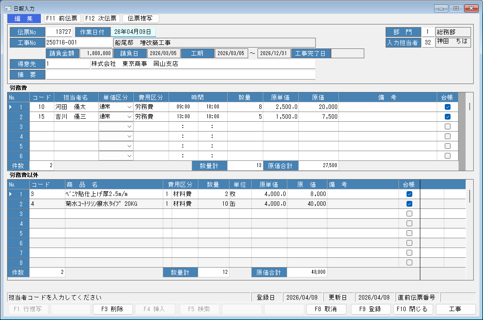Open the 工事 button at bottom right
The image size is (483, 320).
[455, 309]
